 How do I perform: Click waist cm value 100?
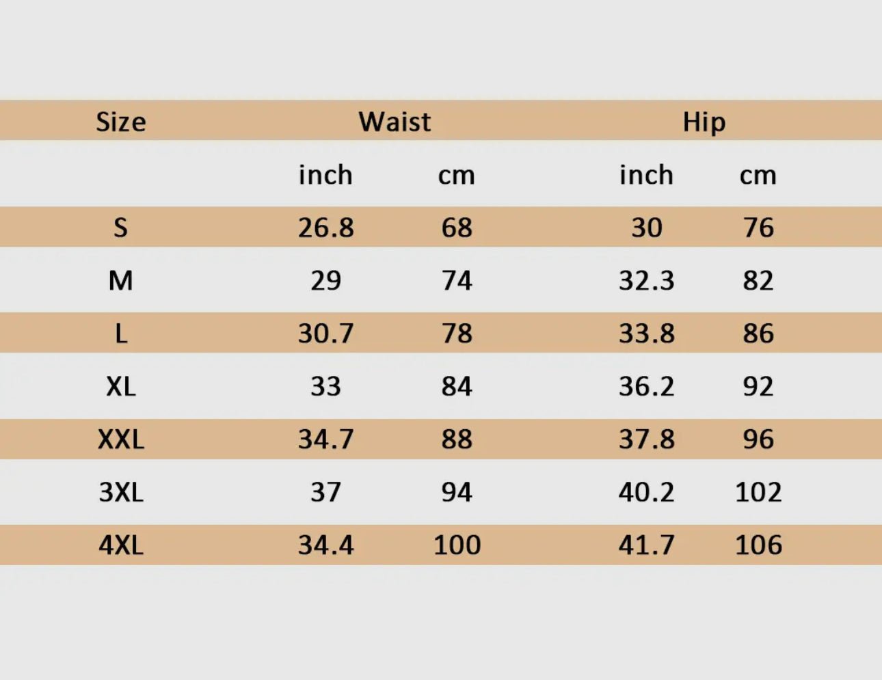coord(457,545)
